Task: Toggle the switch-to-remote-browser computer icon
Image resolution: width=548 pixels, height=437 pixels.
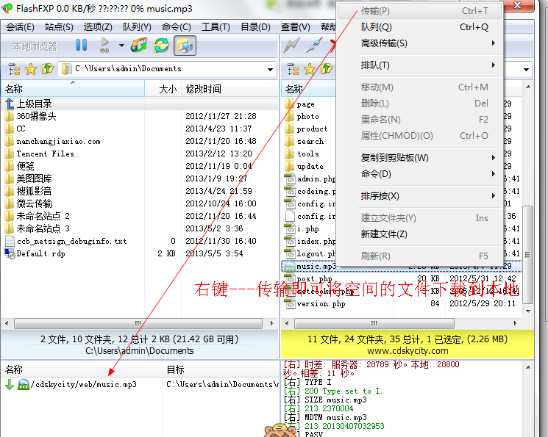Action: (185, 46)
